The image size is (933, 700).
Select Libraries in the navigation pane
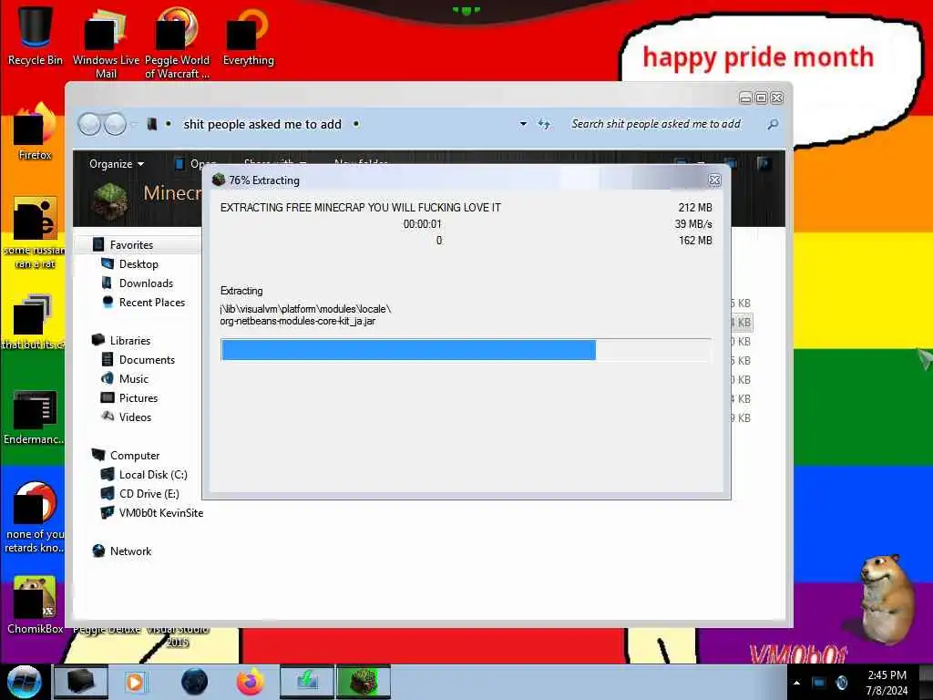[x=129, y=341]
